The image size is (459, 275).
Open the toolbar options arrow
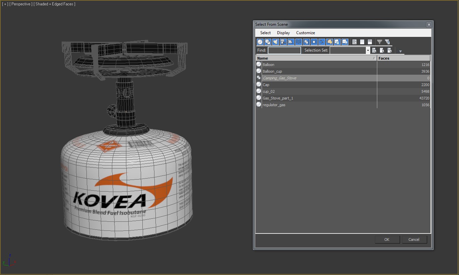pyautogui.click(x=400, y=51)
